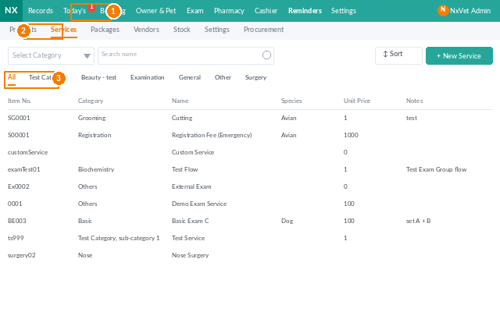The height and width of the screenshot is (312, 500).
Task: Filter by Surgery category
Action: pyautogui.click(x=255, y=77)
